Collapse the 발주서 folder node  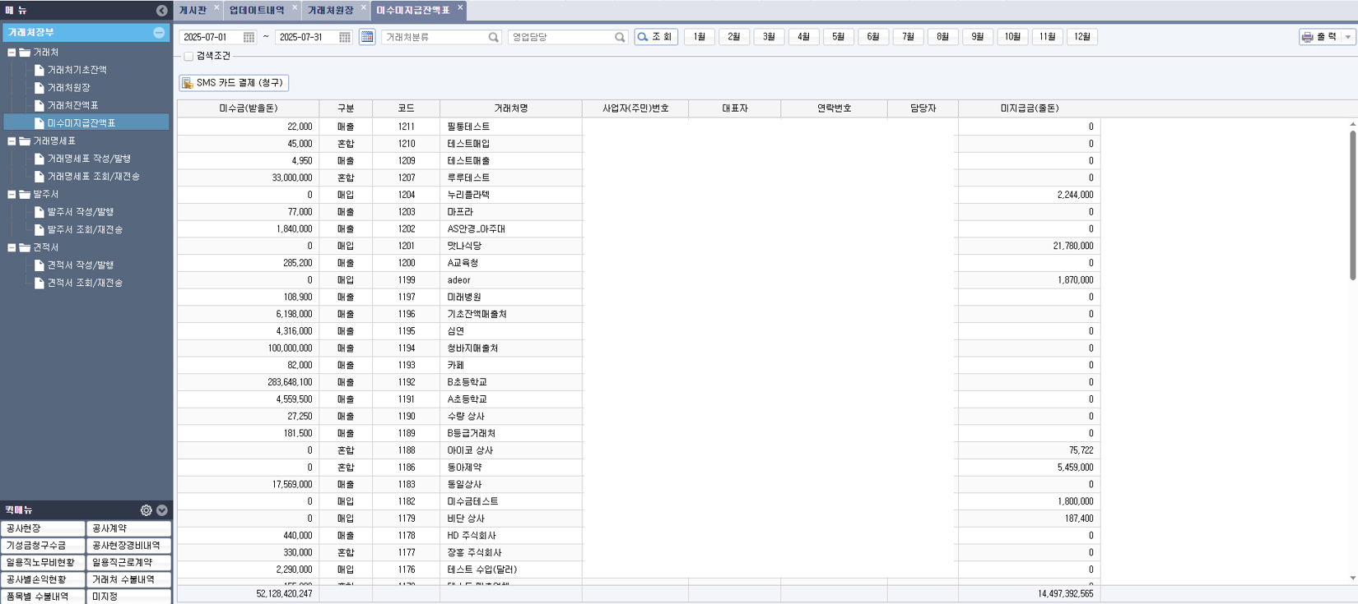tap(12, 195)
